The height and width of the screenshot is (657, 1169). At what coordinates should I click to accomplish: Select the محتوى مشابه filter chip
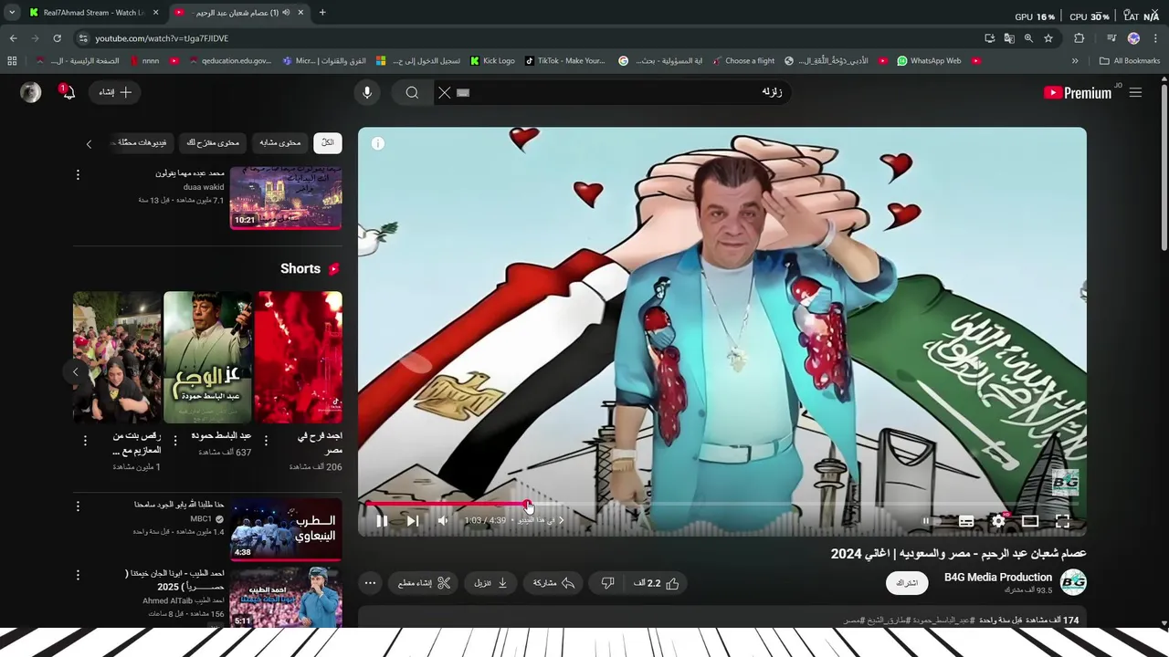coord(280,142)
